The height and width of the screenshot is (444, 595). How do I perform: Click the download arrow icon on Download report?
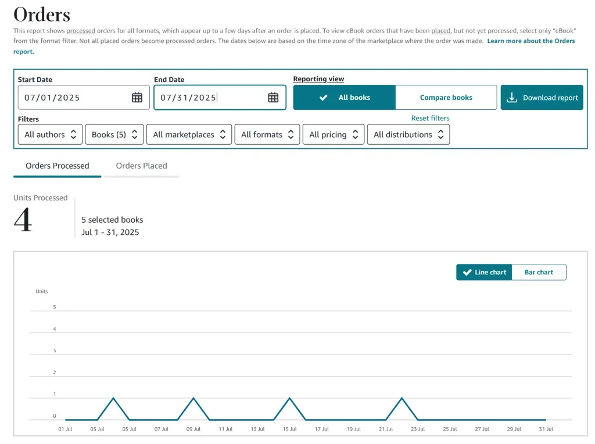(x=511, y=98)
